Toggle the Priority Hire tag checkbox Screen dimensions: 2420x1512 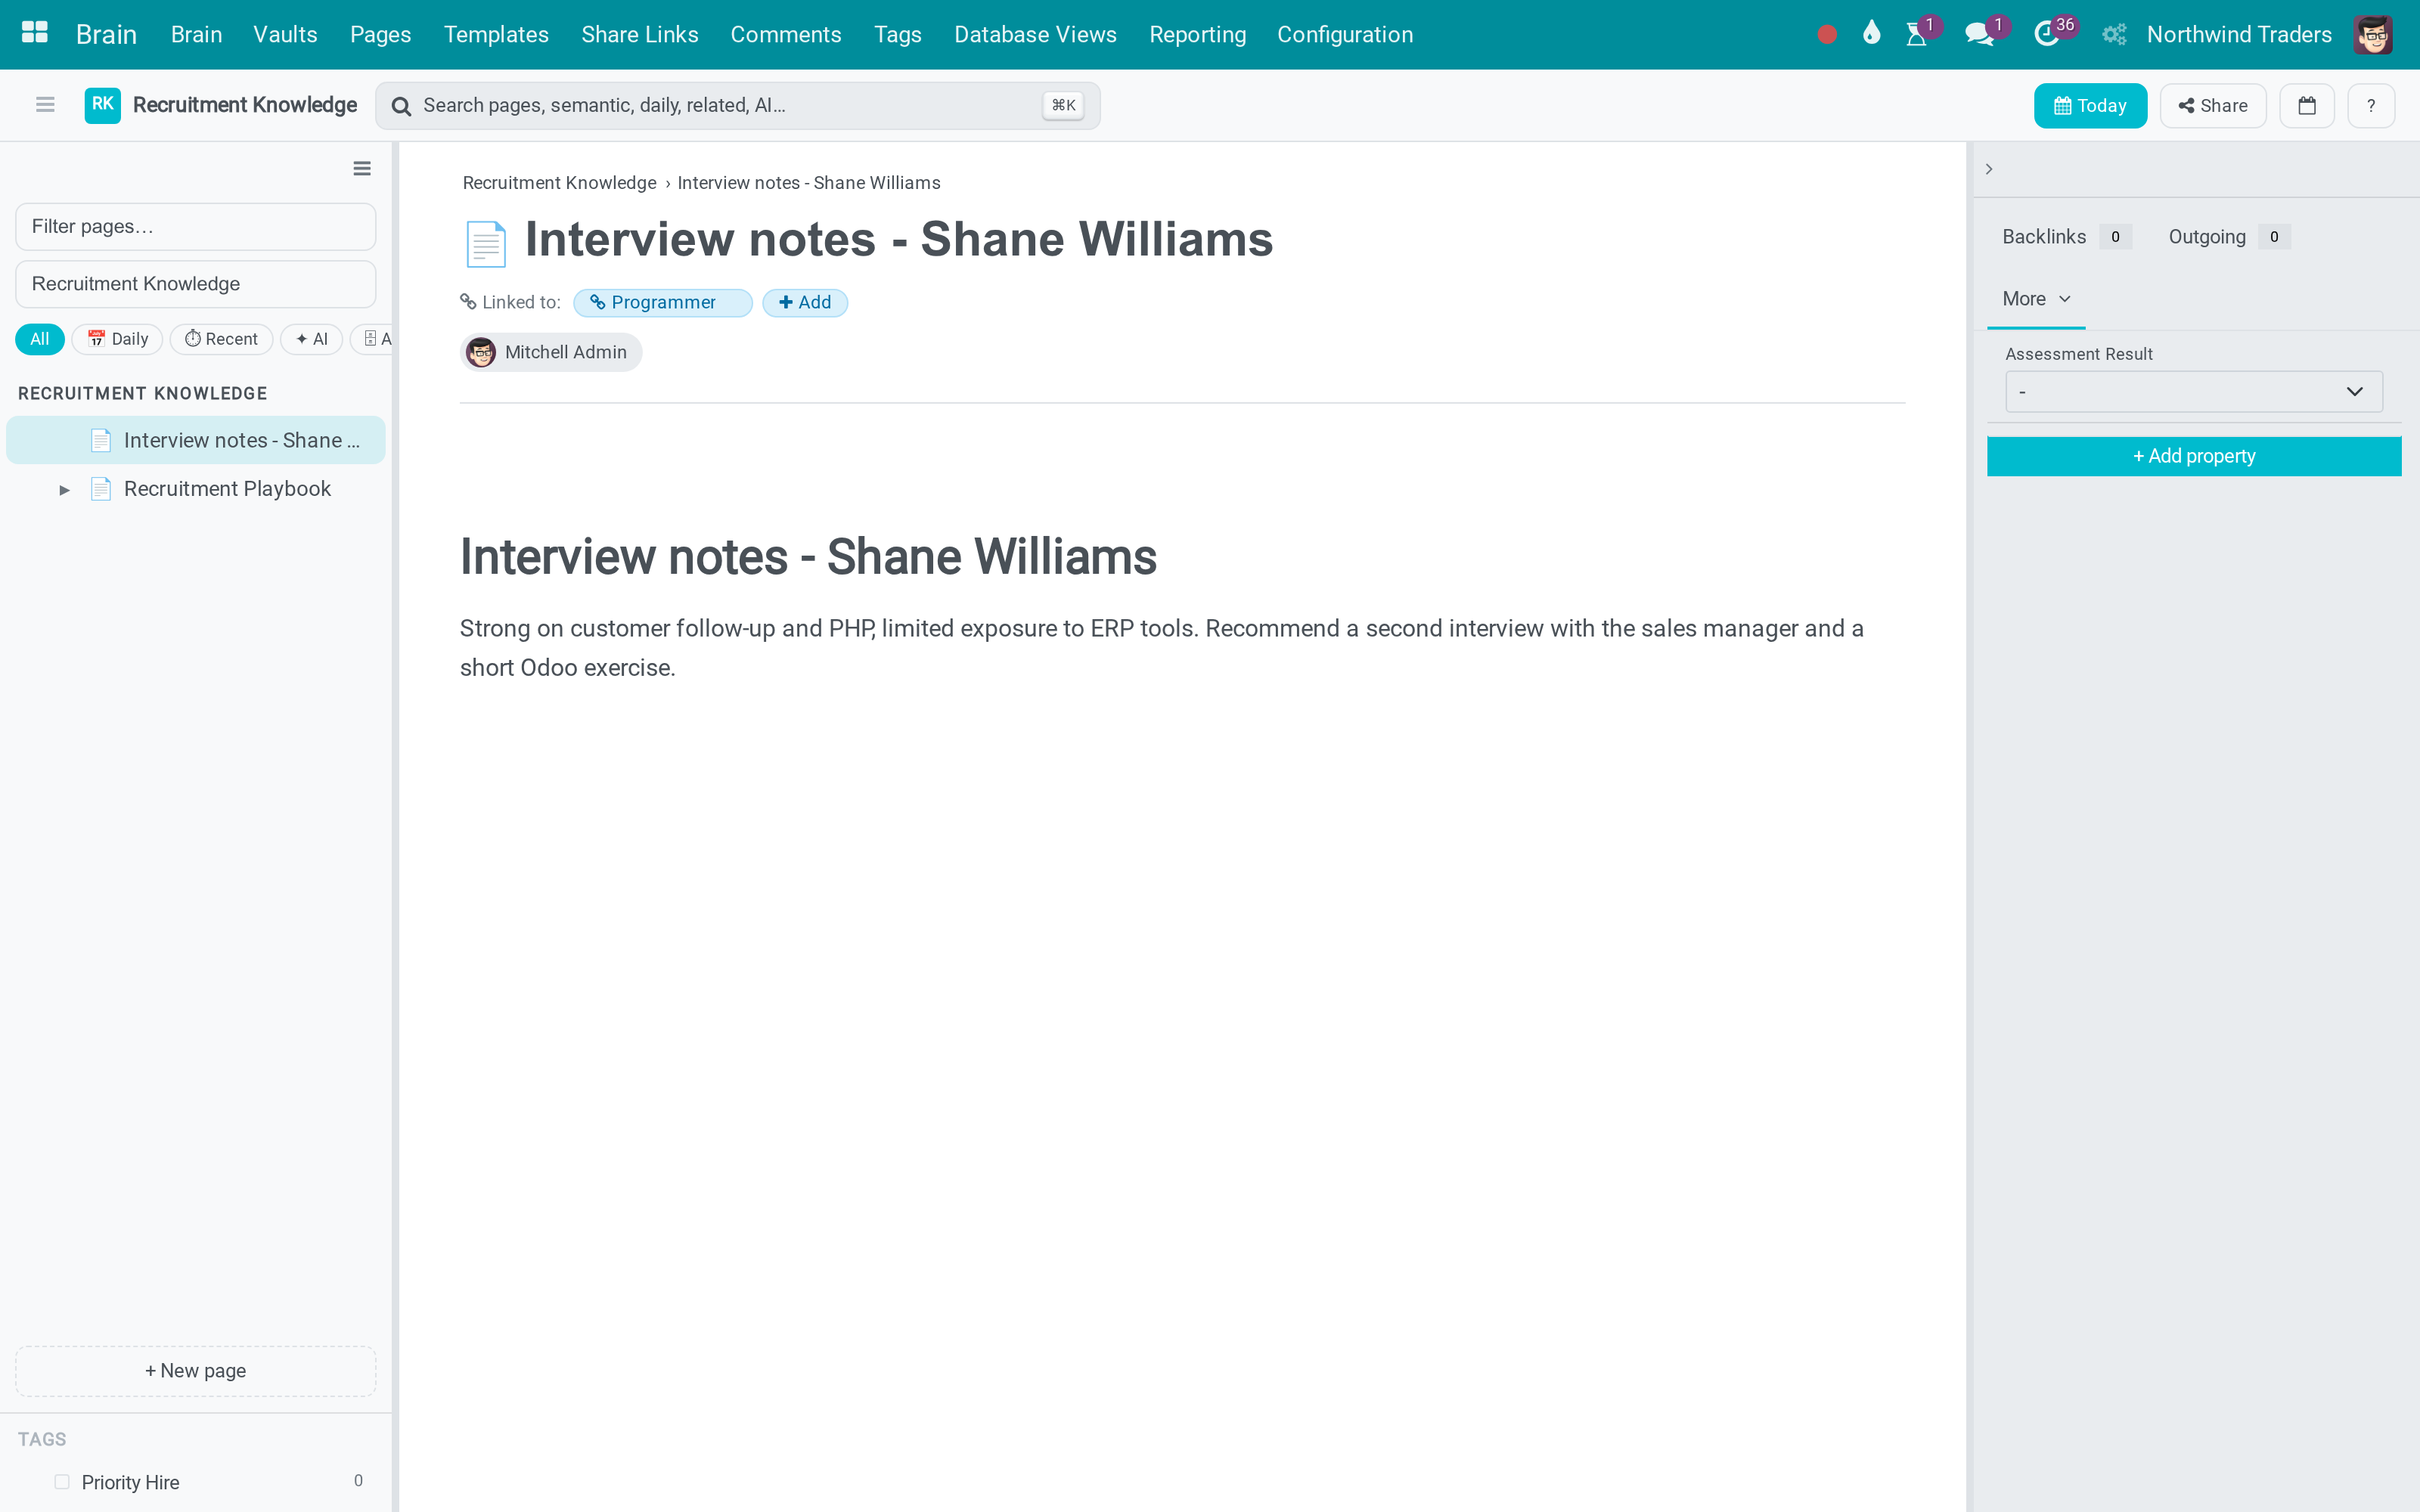tap(62, 1481)
